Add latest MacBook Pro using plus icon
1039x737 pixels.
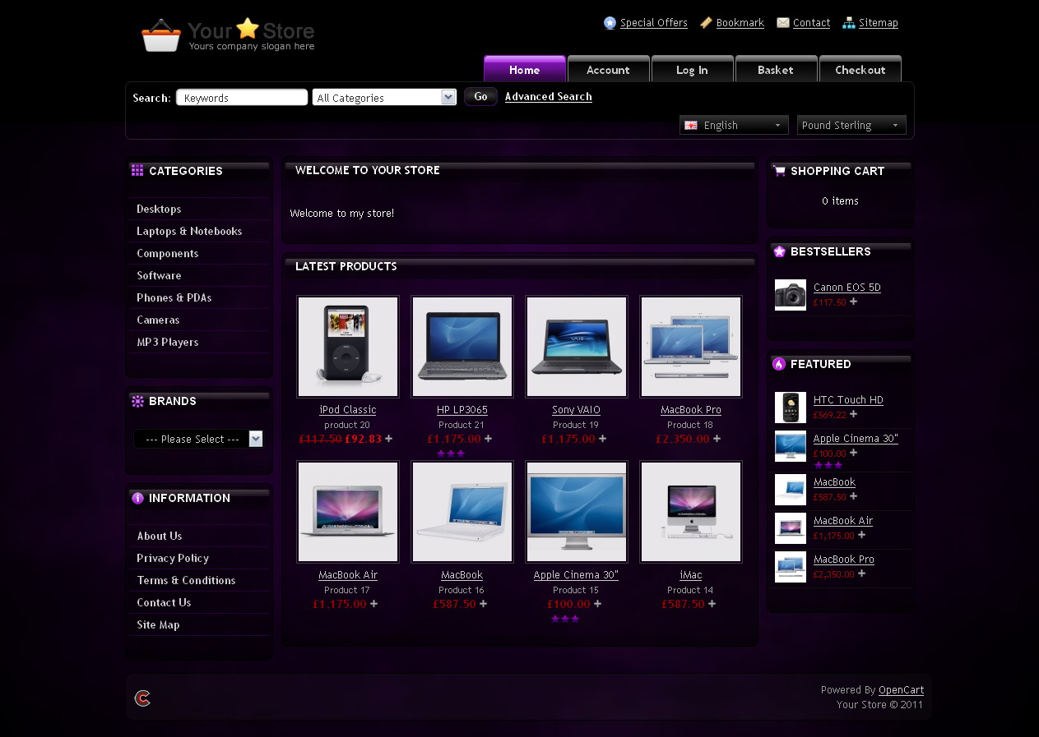pyautogui.click(x=717, y=439)
